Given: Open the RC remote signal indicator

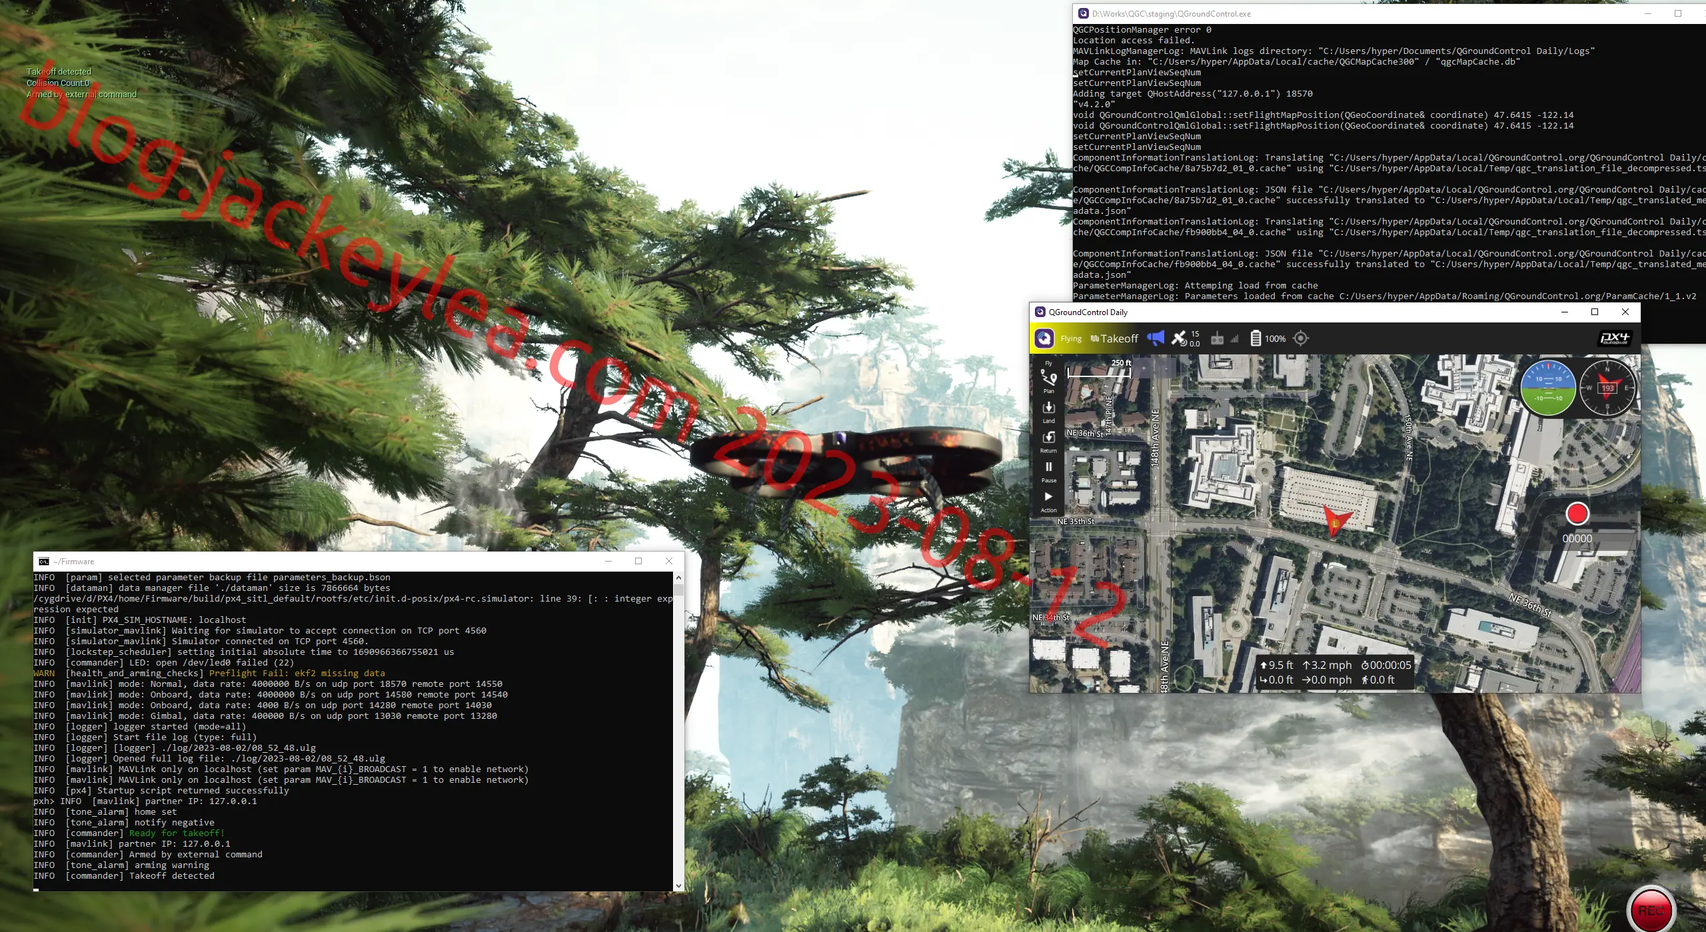Looking at the screenshot, I should [x=1225, y=338].
